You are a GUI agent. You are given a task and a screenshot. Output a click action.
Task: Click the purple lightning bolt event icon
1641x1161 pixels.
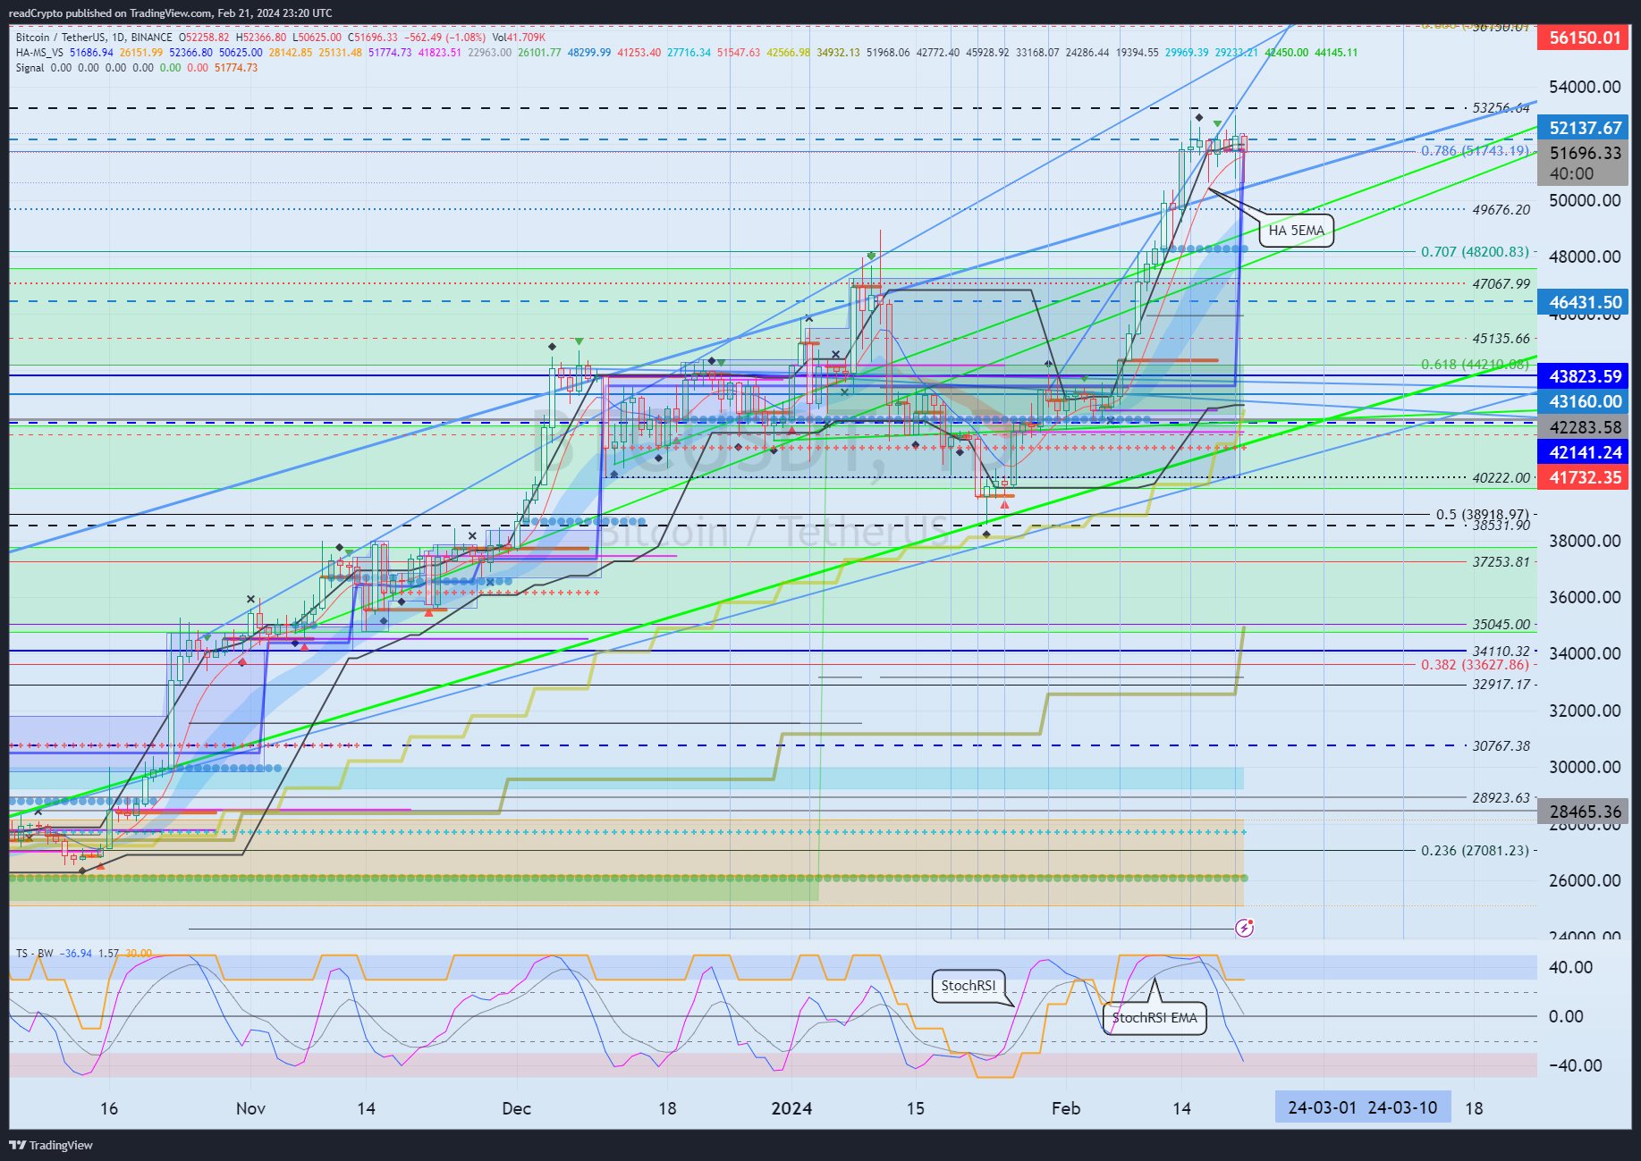(x=1244, y=928)
